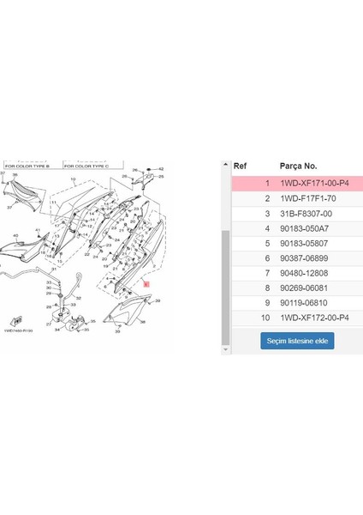
Task: Click the scroll up arrow of parts list
Action: [x=225, y=164]
